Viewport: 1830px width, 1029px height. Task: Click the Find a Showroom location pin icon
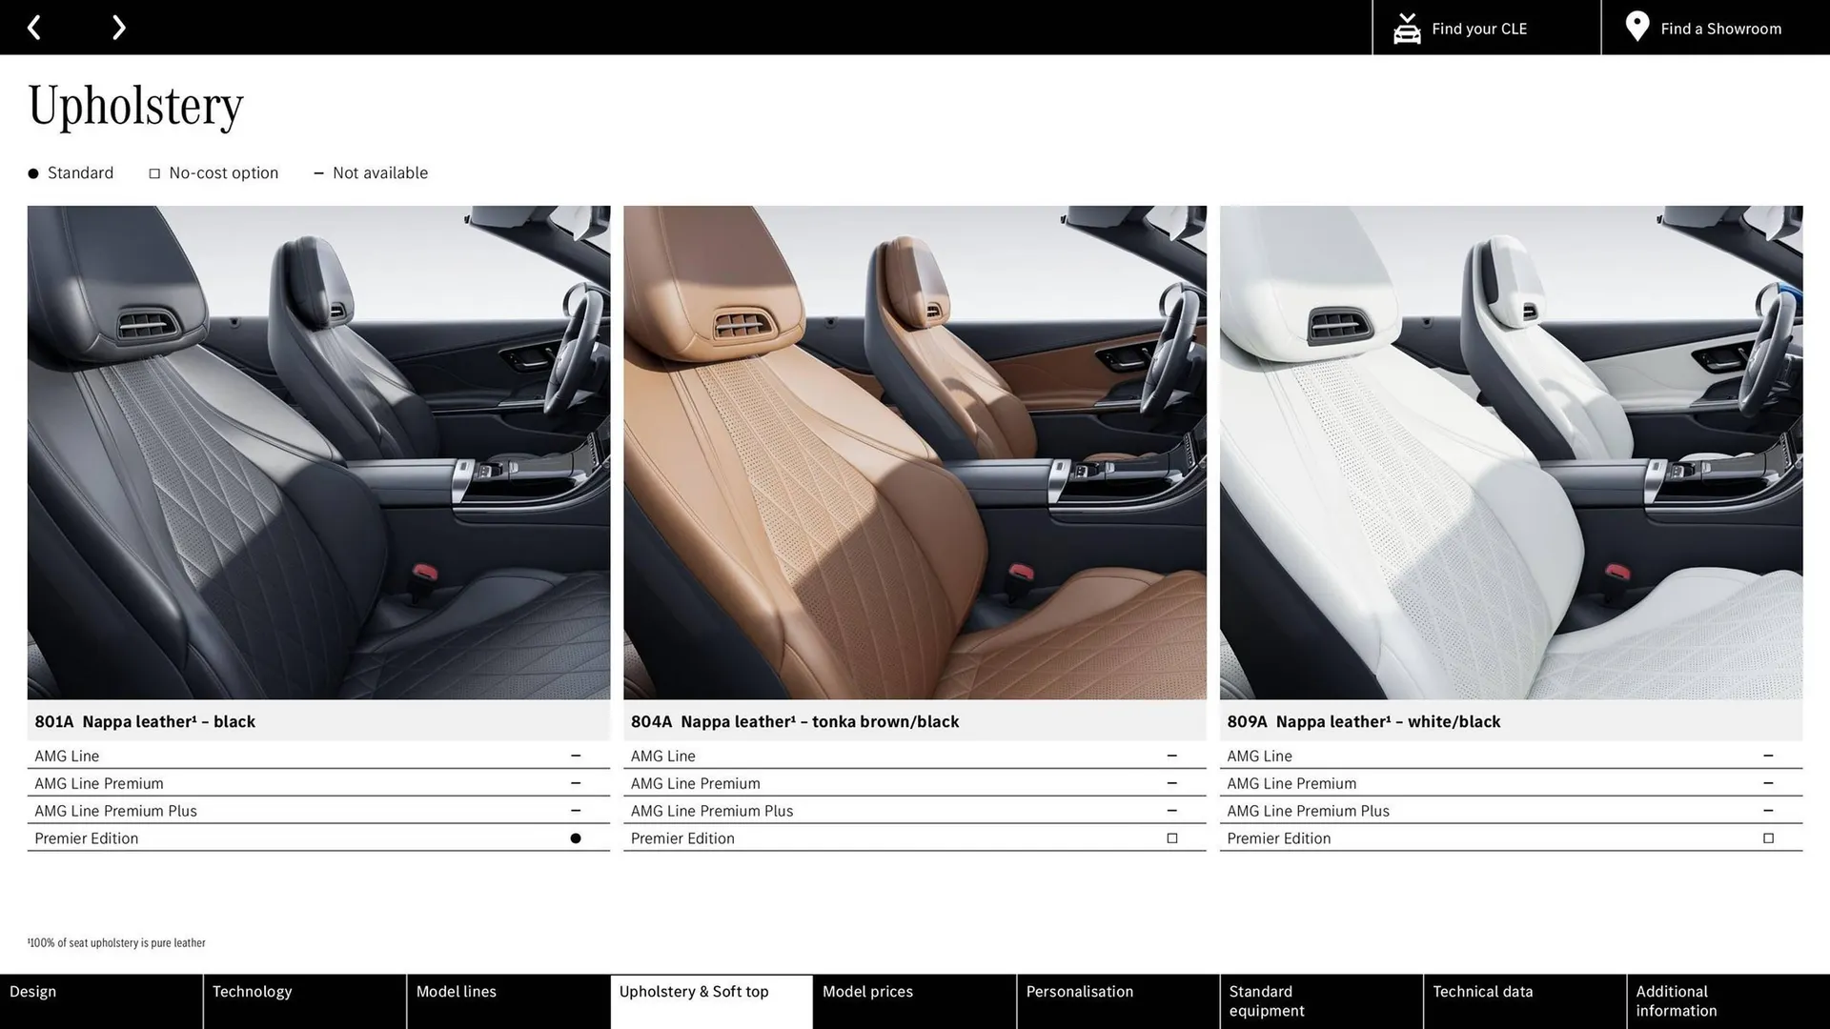click(x=1637, y=27)
